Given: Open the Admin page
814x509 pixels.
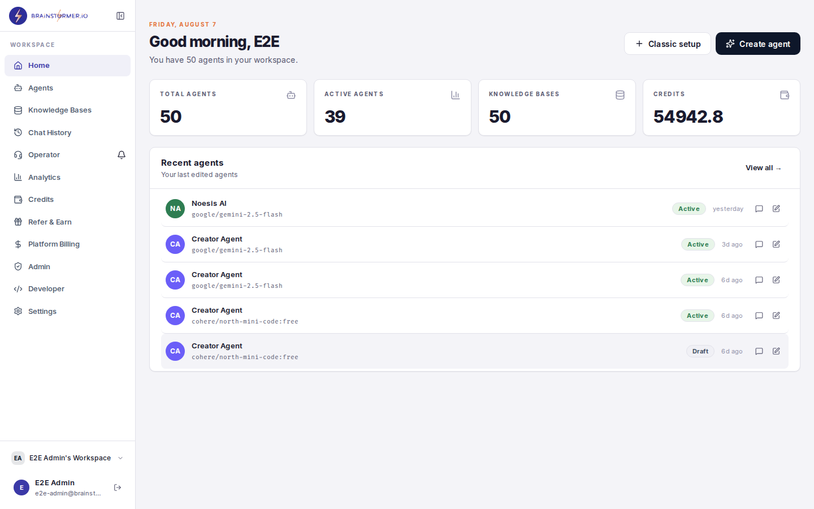Looking at the screenshot, I should click(x=68, y=266).
